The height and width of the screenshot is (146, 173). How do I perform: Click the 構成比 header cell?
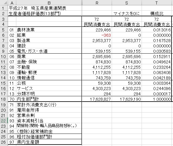[x=157, y=14]
